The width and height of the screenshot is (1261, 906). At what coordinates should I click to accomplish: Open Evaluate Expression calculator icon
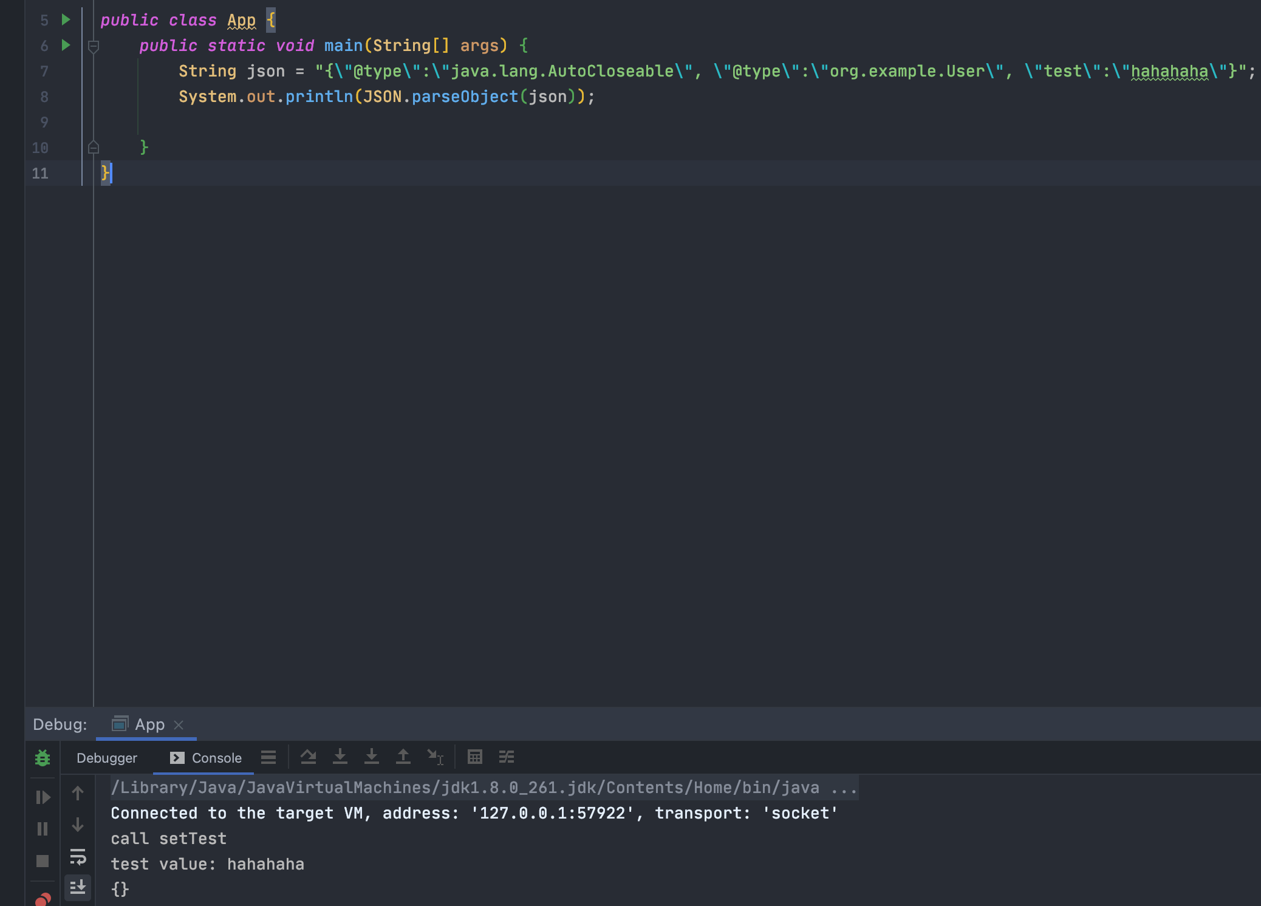coord(475,757)
